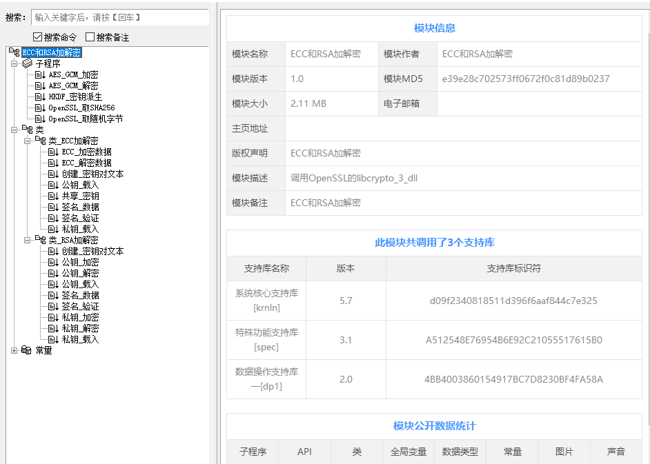Click the icon beside AES_GCM_加密

tap(40, 74)
